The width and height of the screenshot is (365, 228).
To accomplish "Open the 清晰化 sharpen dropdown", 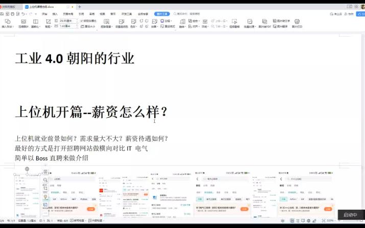I will (x=36, y=27).
